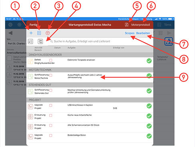Viewport: 195px width, 147px height.
Task: Open Schiffswartung icon in Stehendes Gut row
Action: pos(30,92)
